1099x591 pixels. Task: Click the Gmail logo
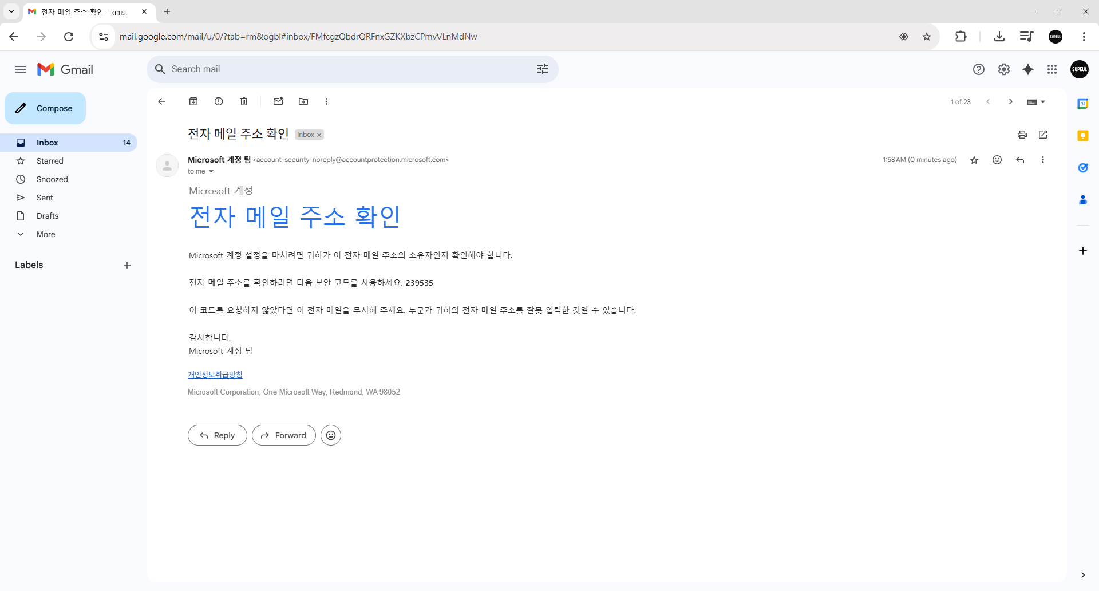[65, 69]
